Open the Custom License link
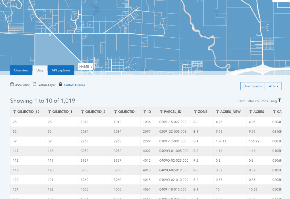This screenshot has height=199, width=290. pyautogui.click(x=74, y=85)
